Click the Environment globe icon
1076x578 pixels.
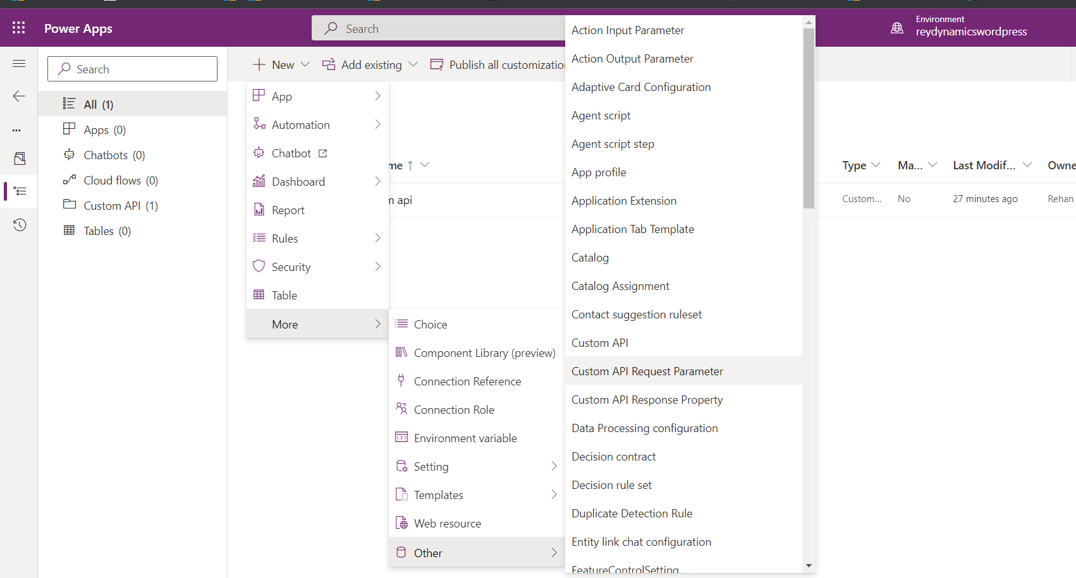896,28
